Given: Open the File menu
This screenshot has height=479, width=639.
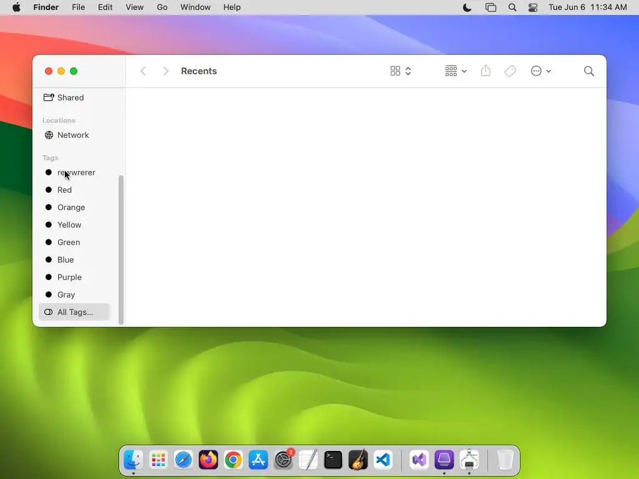Looking at the screenshot, I should point(78,7).
